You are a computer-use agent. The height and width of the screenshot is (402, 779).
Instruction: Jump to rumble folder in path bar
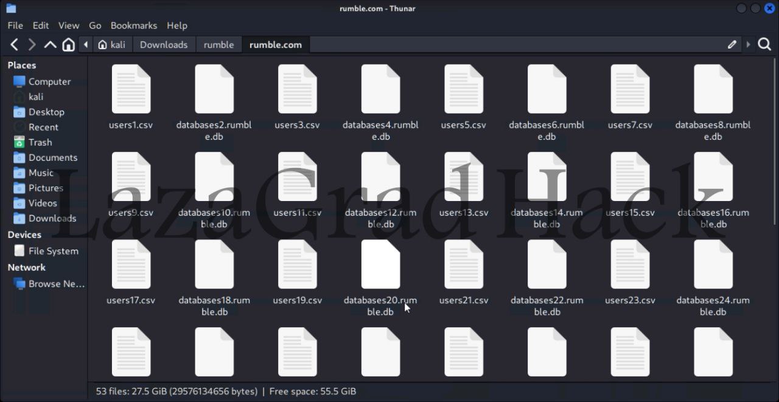pyautogui.click(x=218, y=44)
